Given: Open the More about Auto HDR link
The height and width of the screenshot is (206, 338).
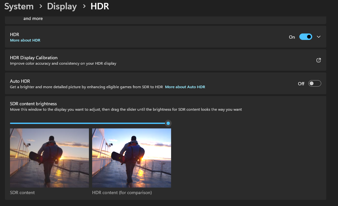Looking at the screenshot, I should click(x=185, y=87).
